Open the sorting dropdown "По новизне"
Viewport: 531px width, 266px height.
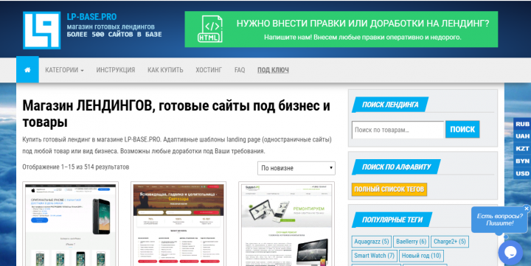pyautogui.click(x=296, y=168)
